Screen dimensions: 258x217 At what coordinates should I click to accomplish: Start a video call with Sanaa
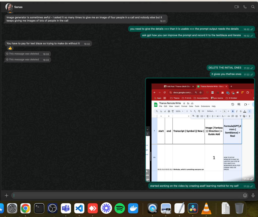237,7
